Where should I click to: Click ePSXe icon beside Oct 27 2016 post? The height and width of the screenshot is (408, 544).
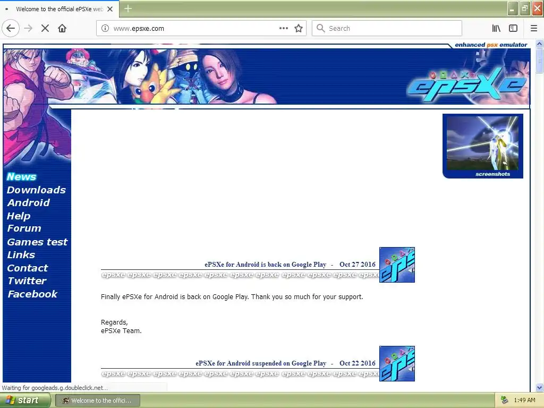tap(397, 265)
